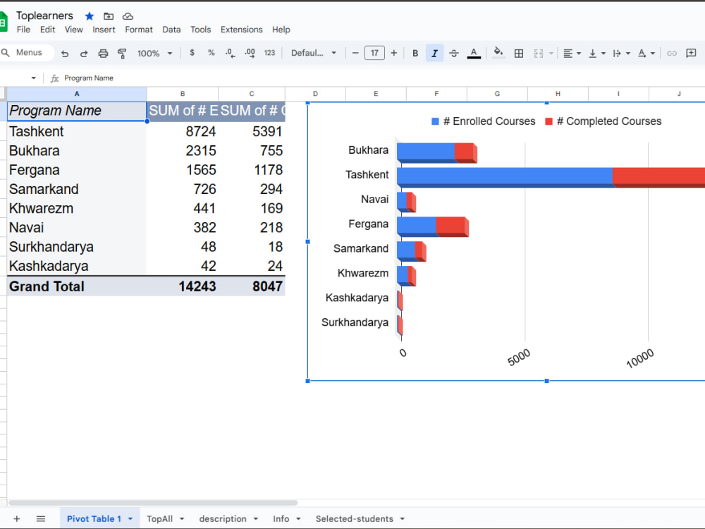Open text wrapping dropdown
705x529 pixels.
click(621, 53)
